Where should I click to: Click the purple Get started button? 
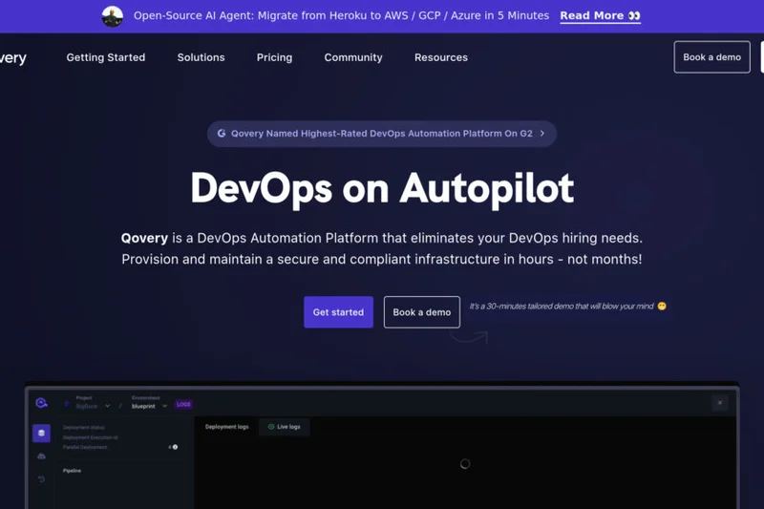click(x=338, y=312)
